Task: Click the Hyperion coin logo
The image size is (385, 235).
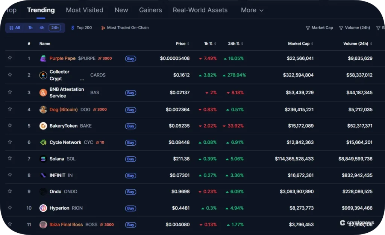Action: click(x=43, y=208)
